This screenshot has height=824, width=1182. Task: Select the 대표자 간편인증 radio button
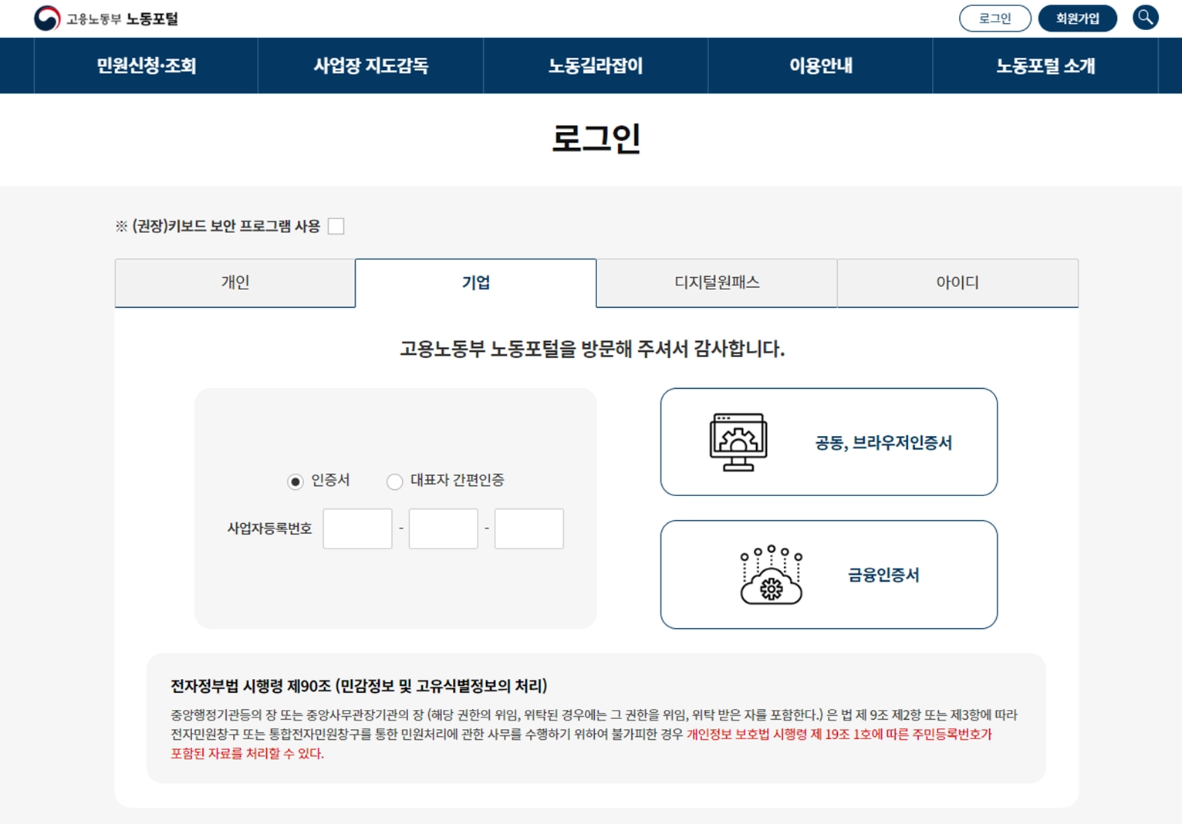(394, 481)
